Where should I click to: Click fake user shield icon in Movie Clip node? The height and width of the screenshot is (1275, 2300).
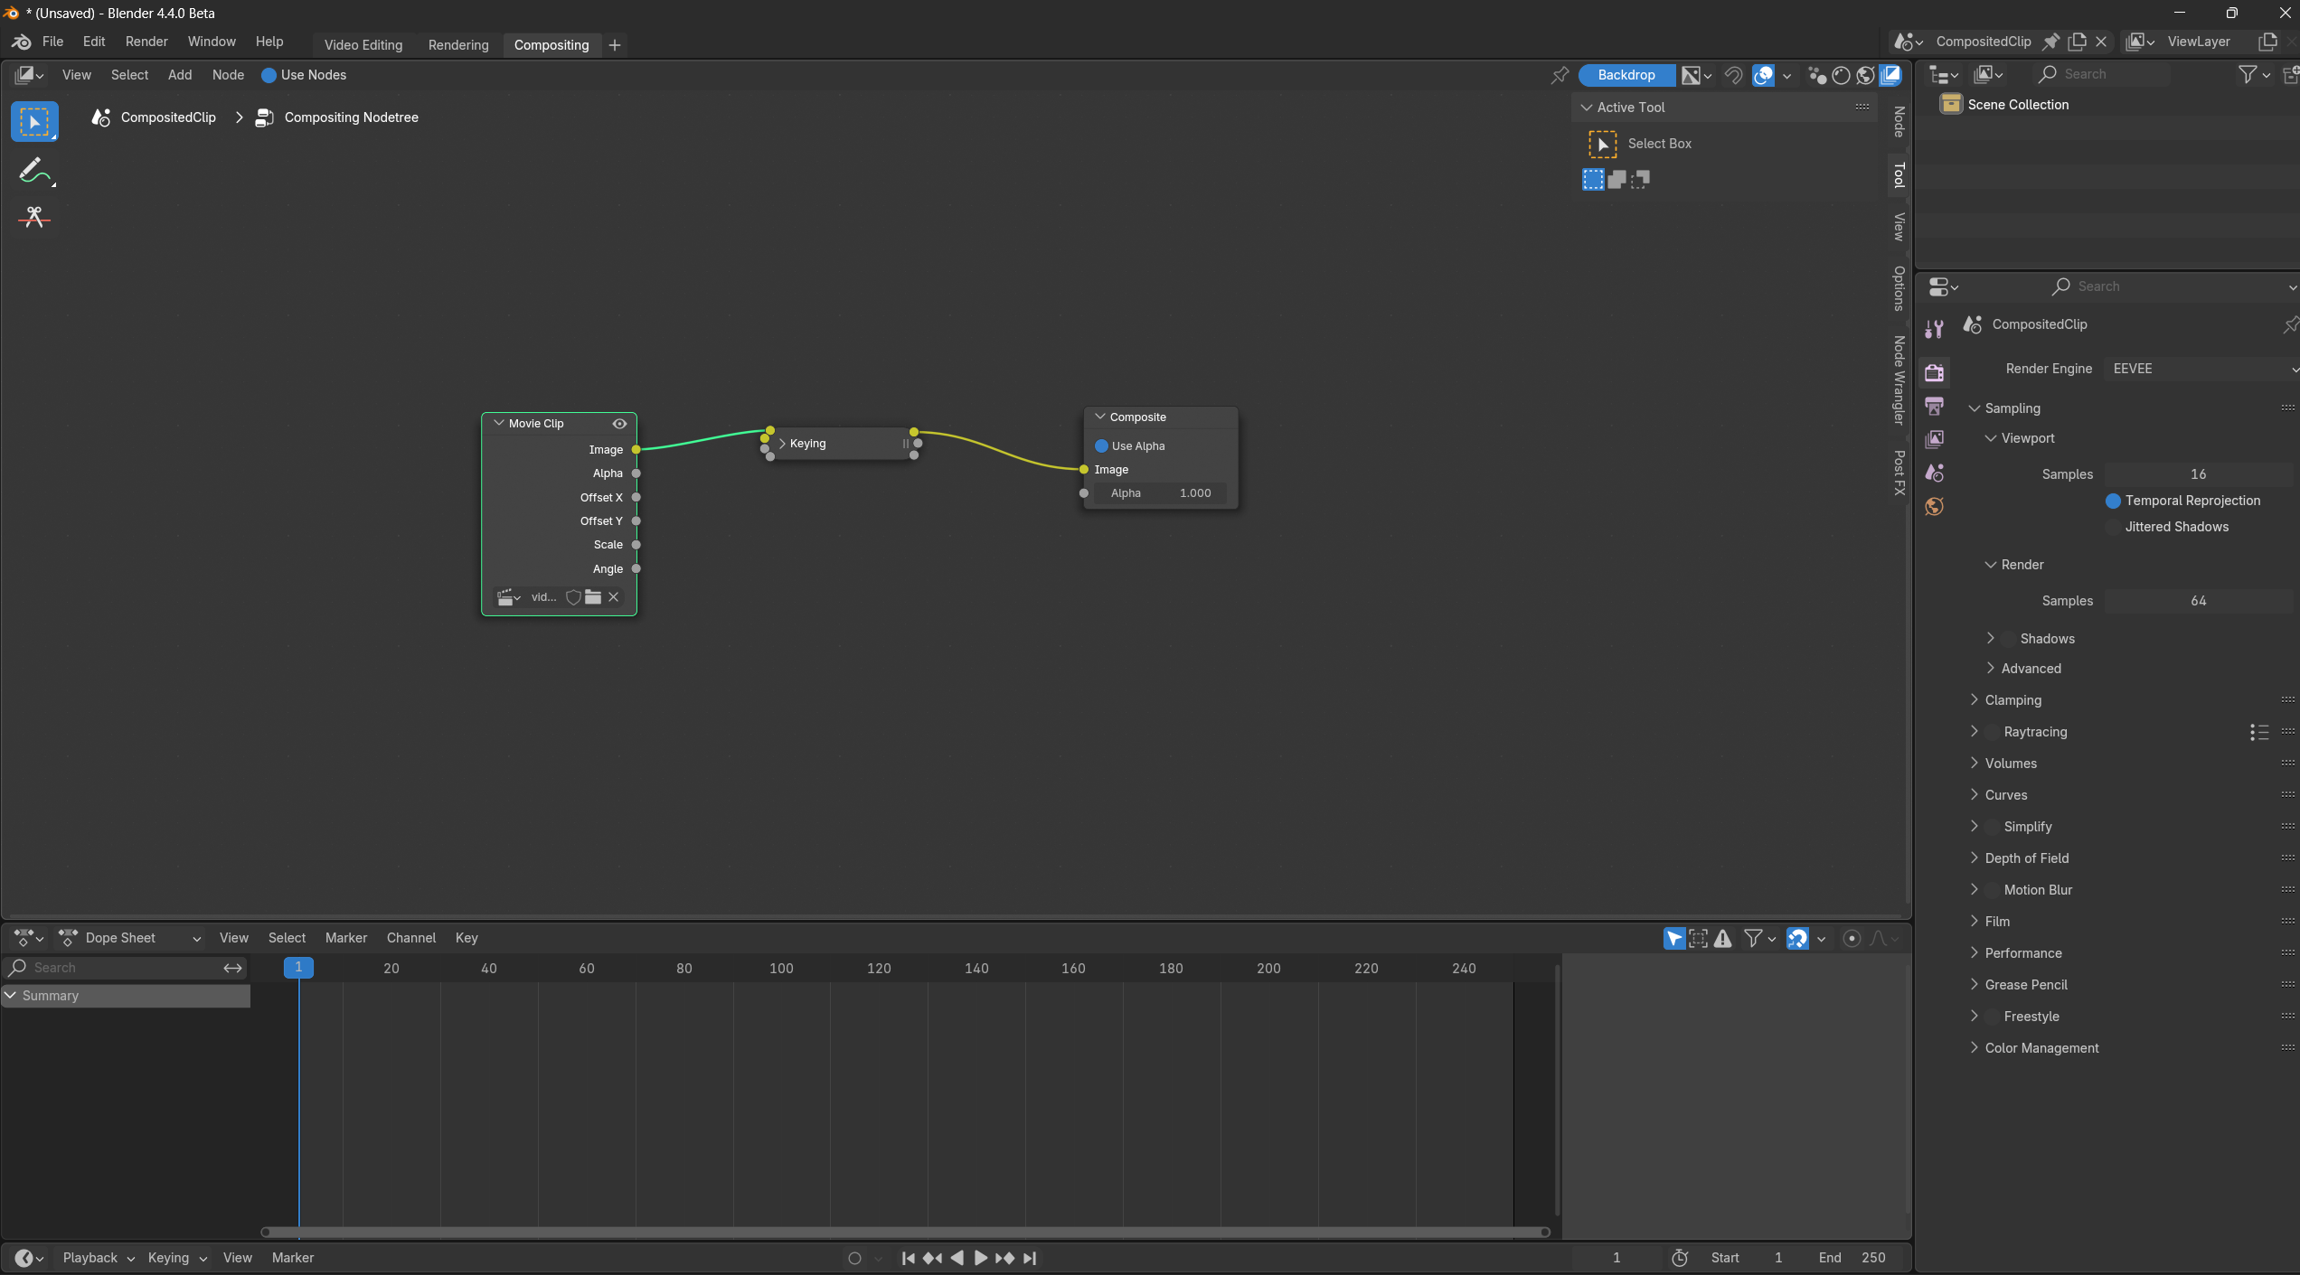tap(573, 597)
